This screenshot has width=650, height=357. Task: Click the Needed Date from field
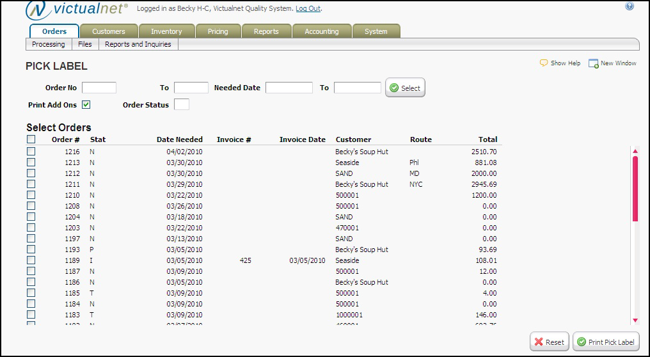(x=289, y=88)
